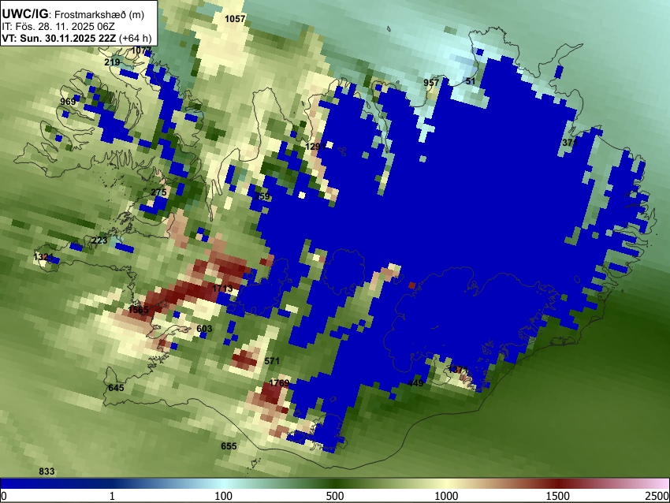Click the 1321 value on Snæfellsnes tip
This screenshot has height=503, width=670.
click(x=43, y=257)
